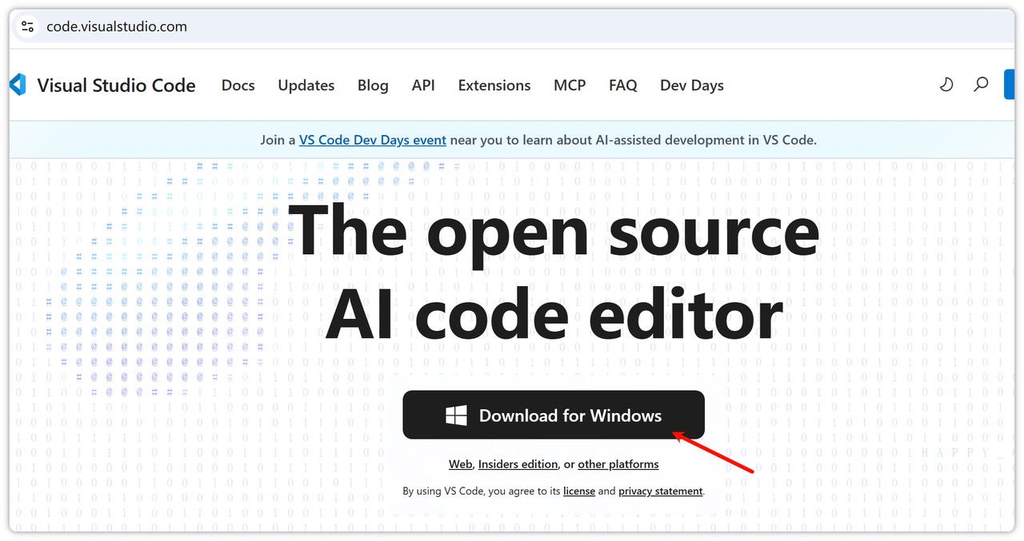
Task: Go to the Updates page
Action: tap(306, 86)
